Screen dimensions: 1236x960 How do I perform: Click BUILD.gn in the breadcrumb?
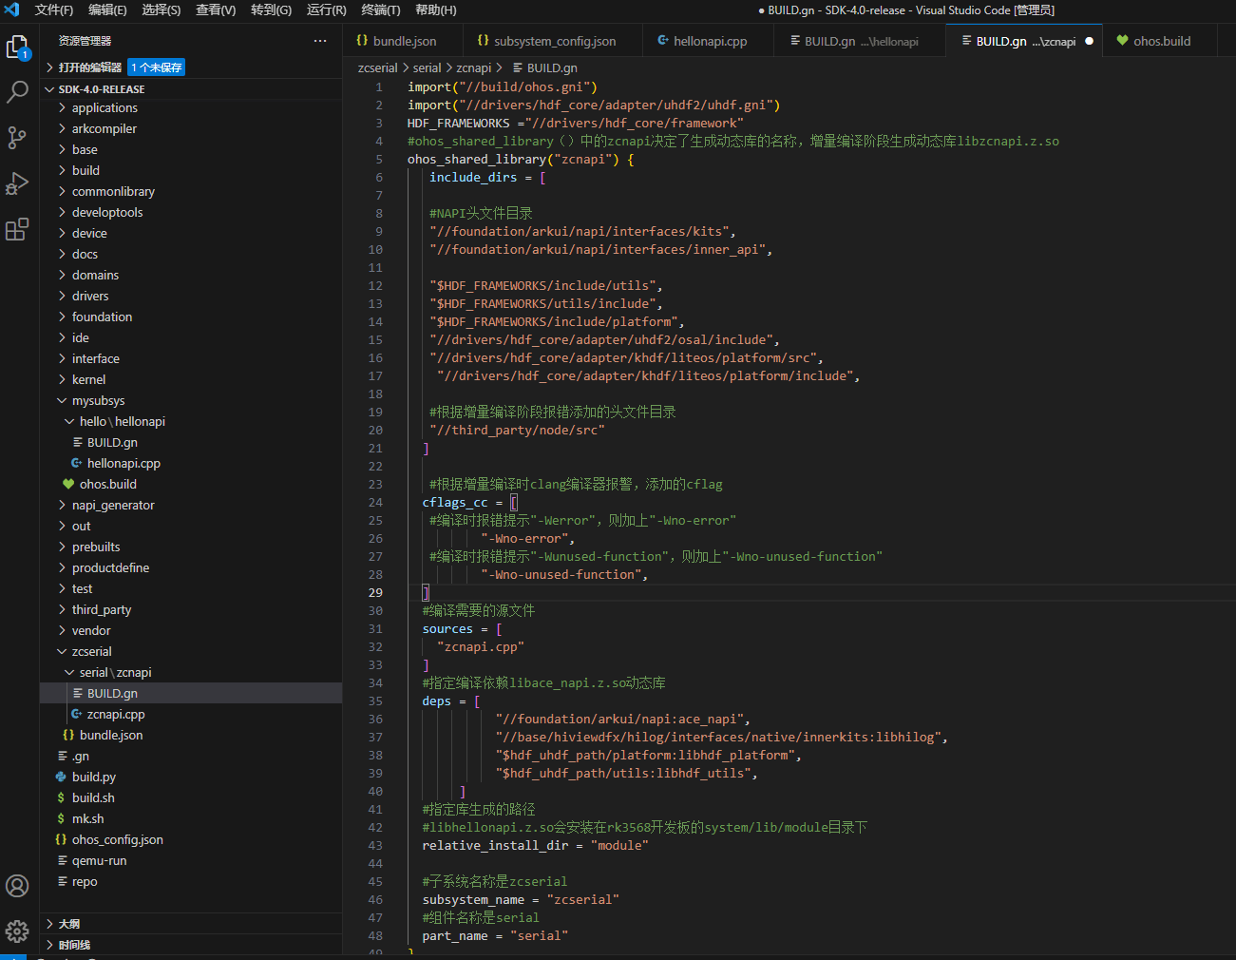pos(552,68)
